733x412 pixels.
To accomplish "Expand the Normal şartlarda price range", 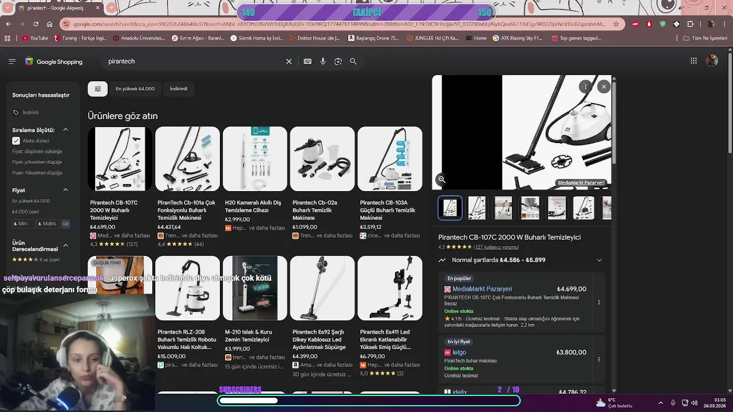I will click(599, 260).
